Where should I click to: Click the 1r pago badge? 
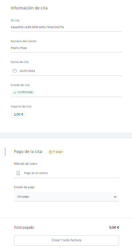click(x=56, y=152)
